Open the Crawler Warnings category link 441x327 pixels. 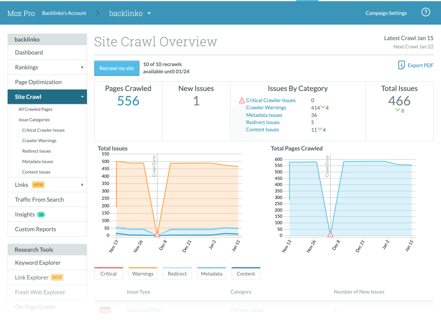click(266, 108)
